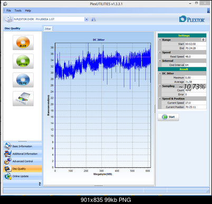Open Additional Information panel
Image resolution: width=212 pixels, height=204 pixels.
(x=23, y=154)
